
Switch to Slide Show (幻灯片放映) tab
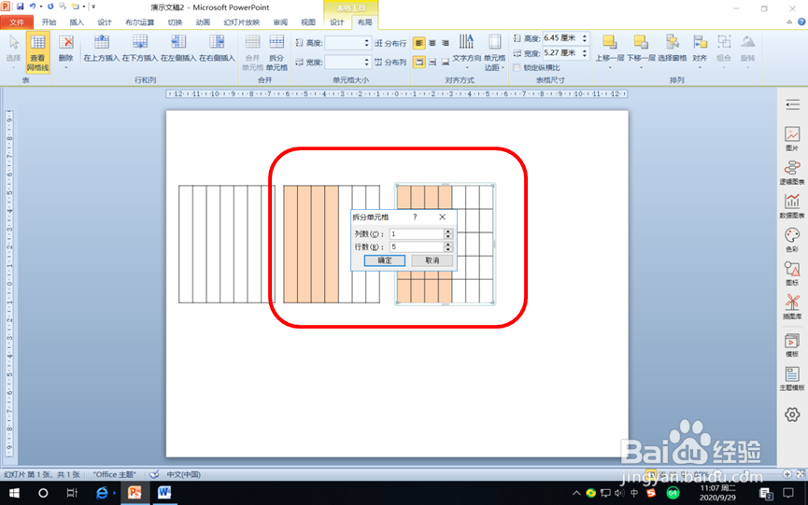[242, 22]
